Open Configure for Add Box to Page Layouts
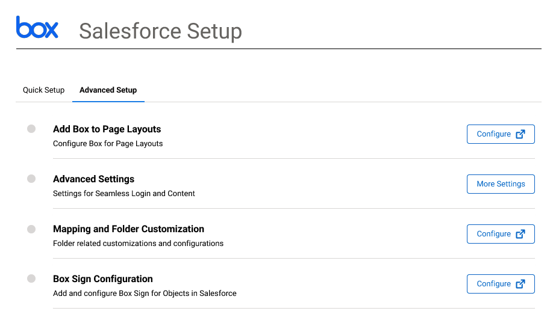This screenshot has width=553, height=314. (501, 134)
